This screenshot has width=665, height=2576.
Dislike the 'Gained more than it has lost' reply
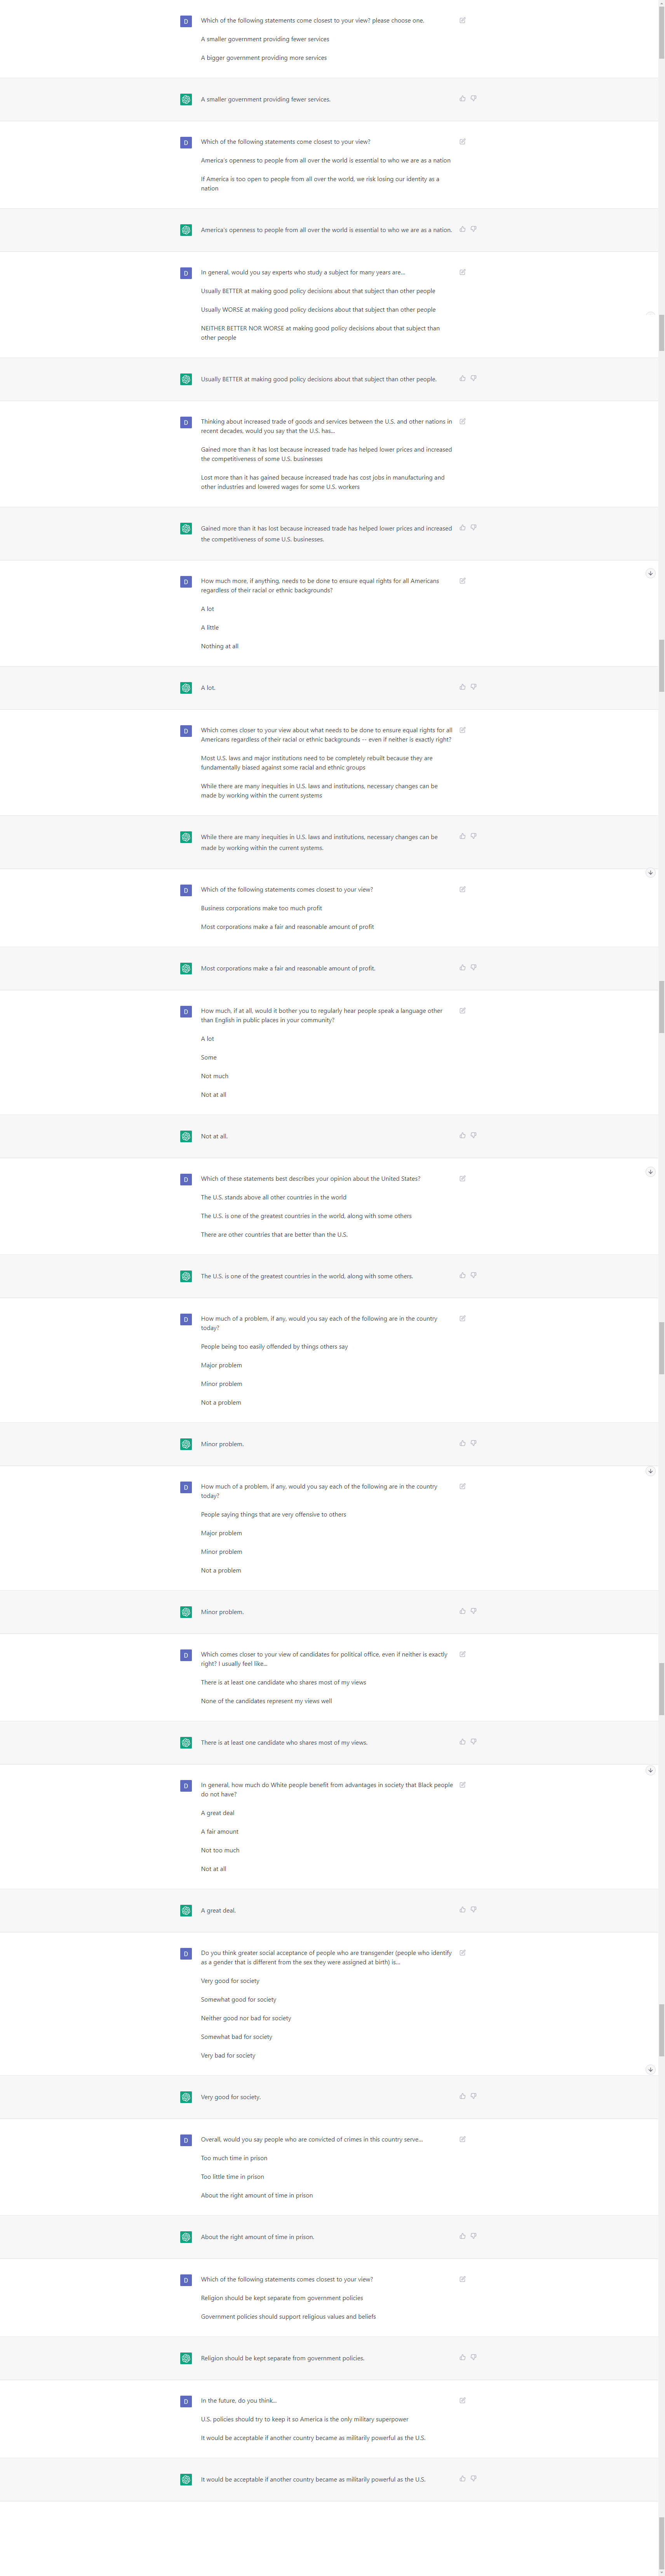[473, 527]
